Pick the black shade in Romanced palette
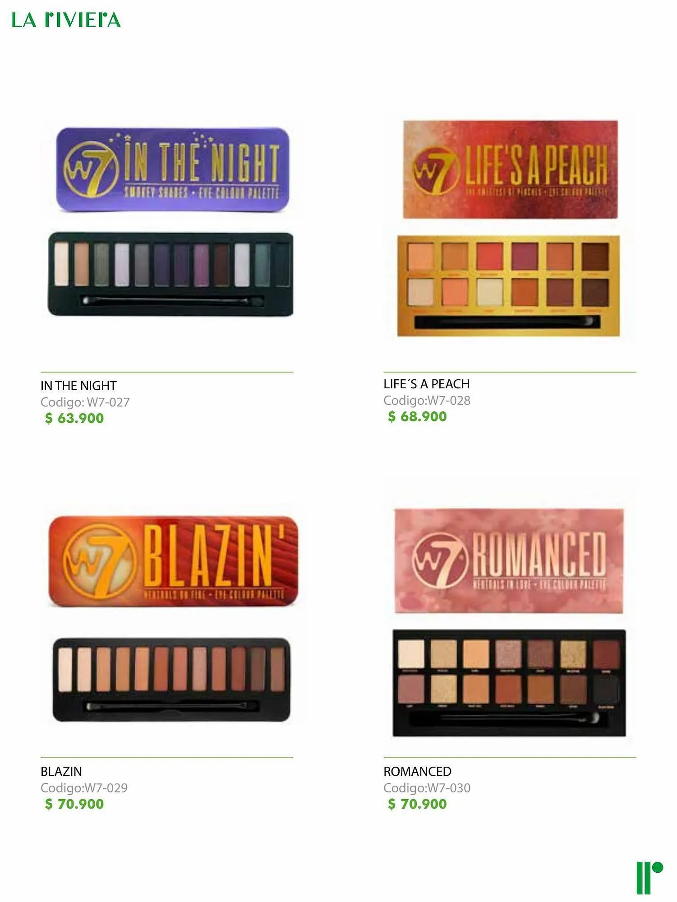 coord(607,689)
